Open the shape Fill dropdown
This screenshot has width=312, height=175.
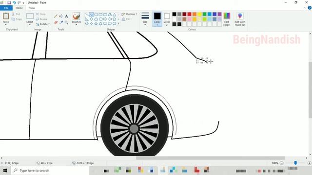coord(127,19)
